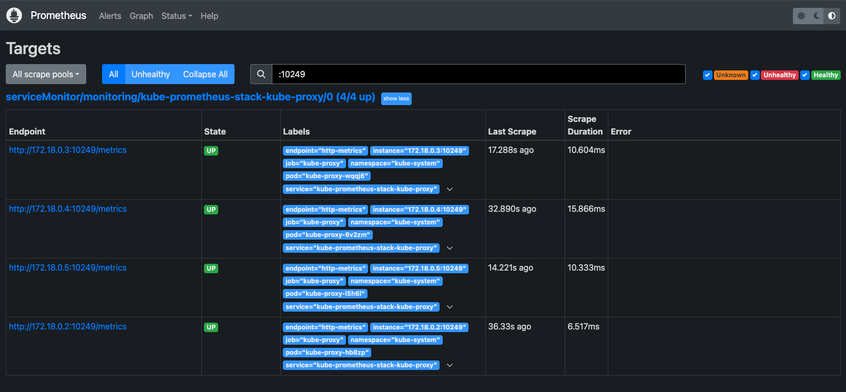Viewport: 846px width, 392px height.
Task: Click namespace="kube-system" label in 172.18.0.5 row
Action: tap(395, 281)
